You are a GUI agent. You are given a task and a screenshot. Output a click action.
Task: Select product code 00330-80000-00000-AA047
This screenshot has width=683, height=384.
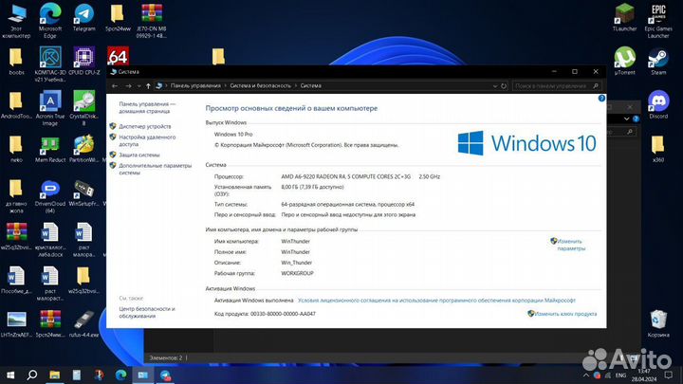point(283,314)
